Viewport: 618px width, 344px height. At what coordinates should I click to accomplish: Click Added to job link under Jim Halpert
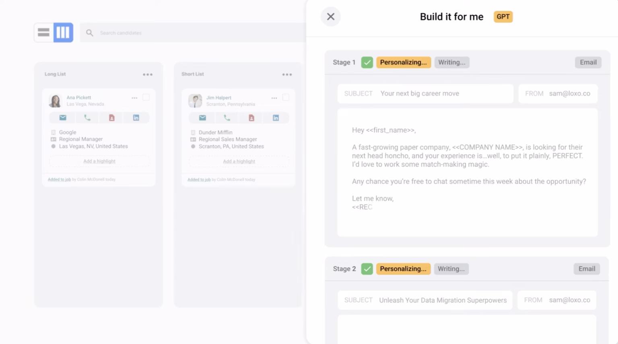199,180
